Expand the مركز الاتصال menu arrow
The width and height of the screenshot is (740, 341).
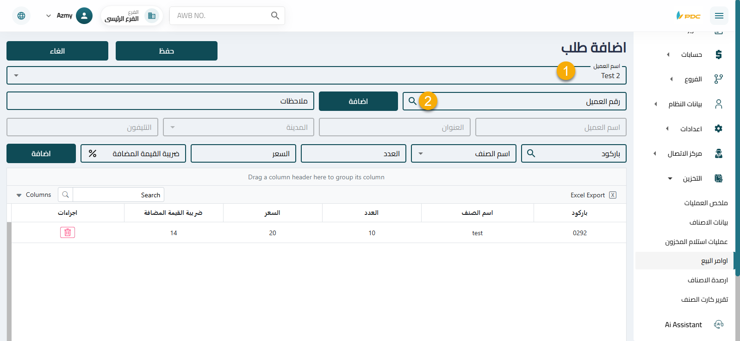[654, 153]
